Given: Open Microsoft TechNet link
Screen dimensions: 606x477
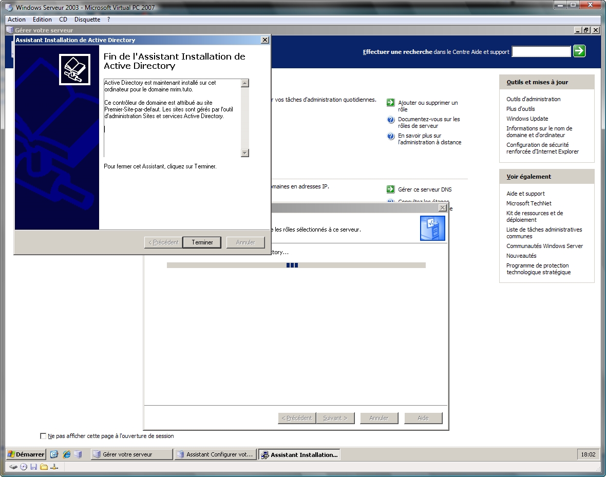Looking at the screenshot, I should [x=528, y=203].
